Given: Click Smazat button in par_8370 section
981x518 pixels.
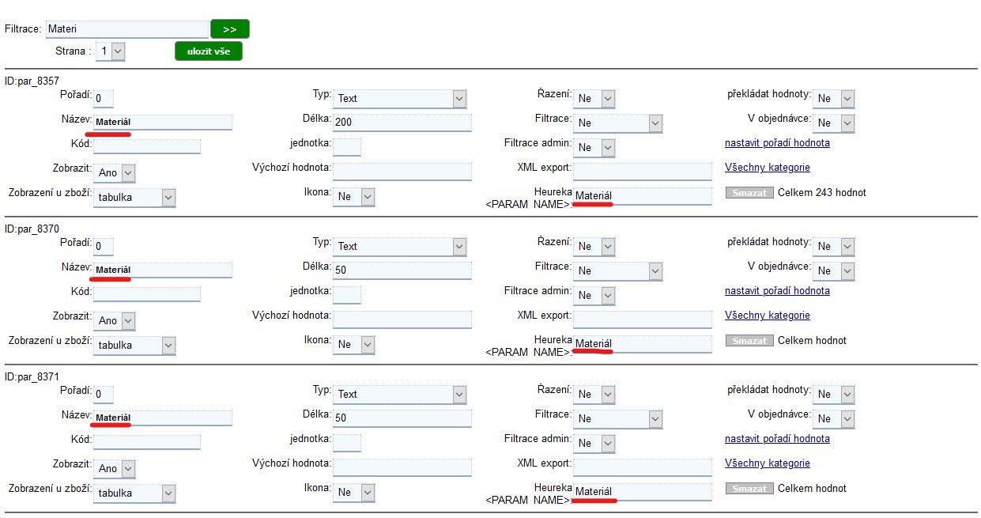Looking at the screenshot, I should 749,340.
